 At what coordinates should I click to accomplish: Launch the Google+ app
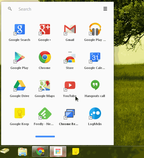click(45, 29)
